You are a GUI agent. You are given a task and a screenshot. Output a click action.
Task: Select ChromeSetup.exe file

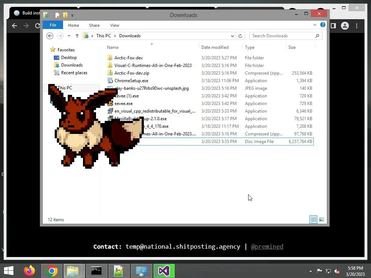[131, 81]
